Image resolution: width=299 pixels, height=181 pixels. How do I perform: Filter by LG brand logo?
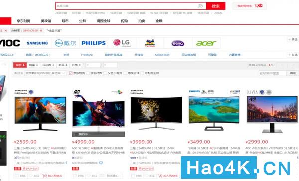point(122,43)
